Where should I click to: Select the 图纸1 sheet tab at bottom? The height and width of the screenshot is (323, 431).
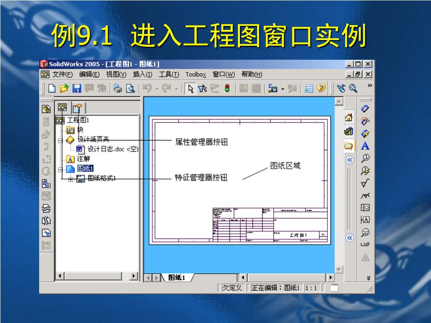pos(176,278)
